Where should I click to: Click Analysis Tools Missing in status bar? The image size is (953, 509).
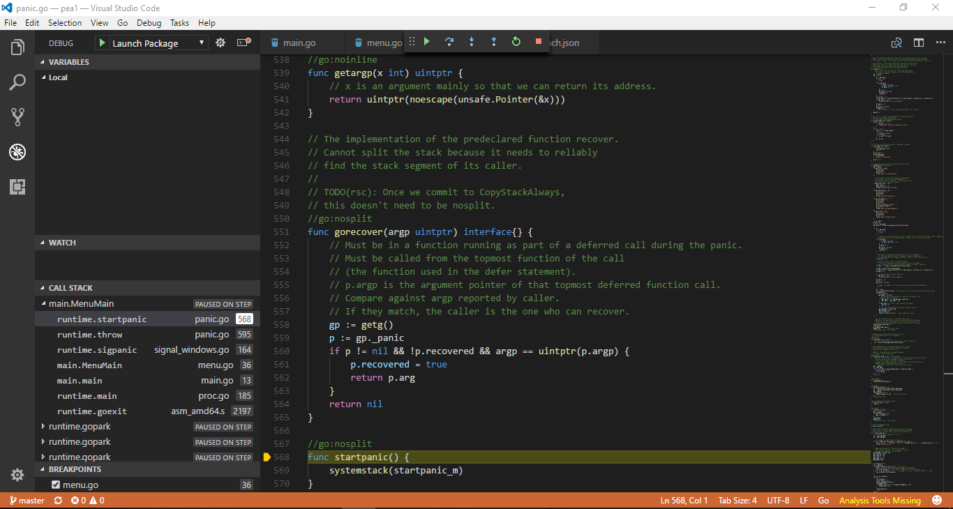(880, 500)
